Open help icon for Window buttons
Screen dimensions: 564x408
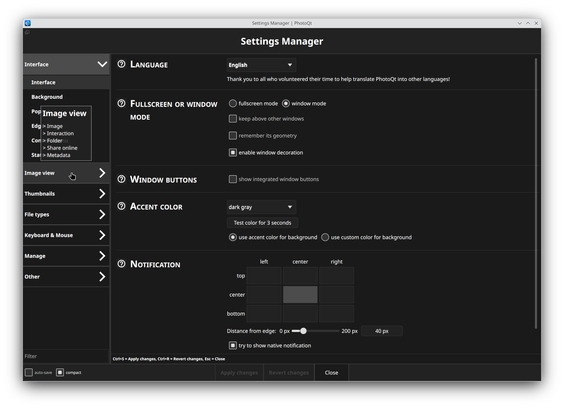pos(121,179)
